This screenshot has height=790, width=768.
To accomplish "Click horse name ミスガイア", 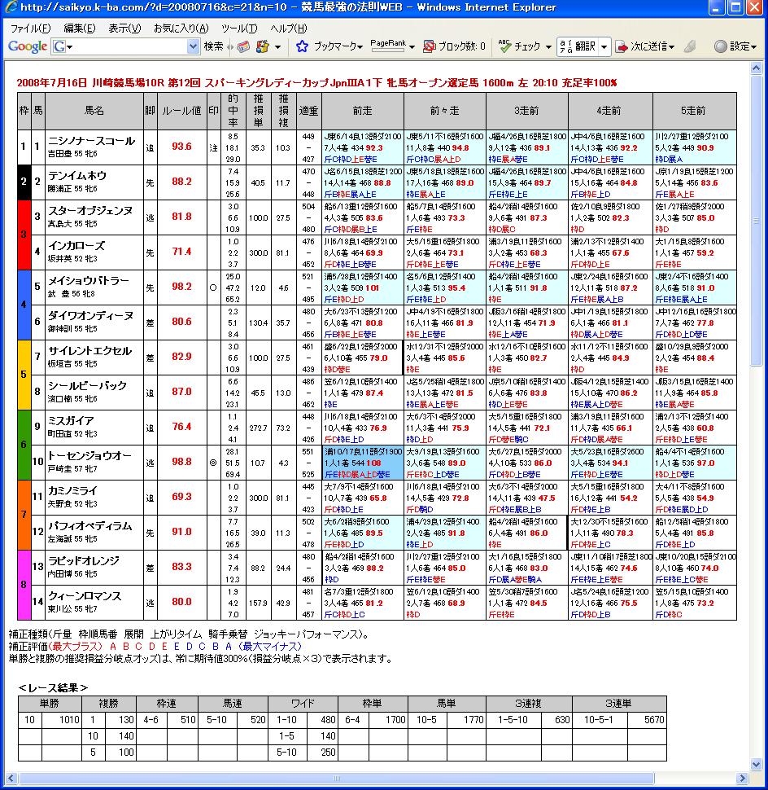I will click(71, 421).
